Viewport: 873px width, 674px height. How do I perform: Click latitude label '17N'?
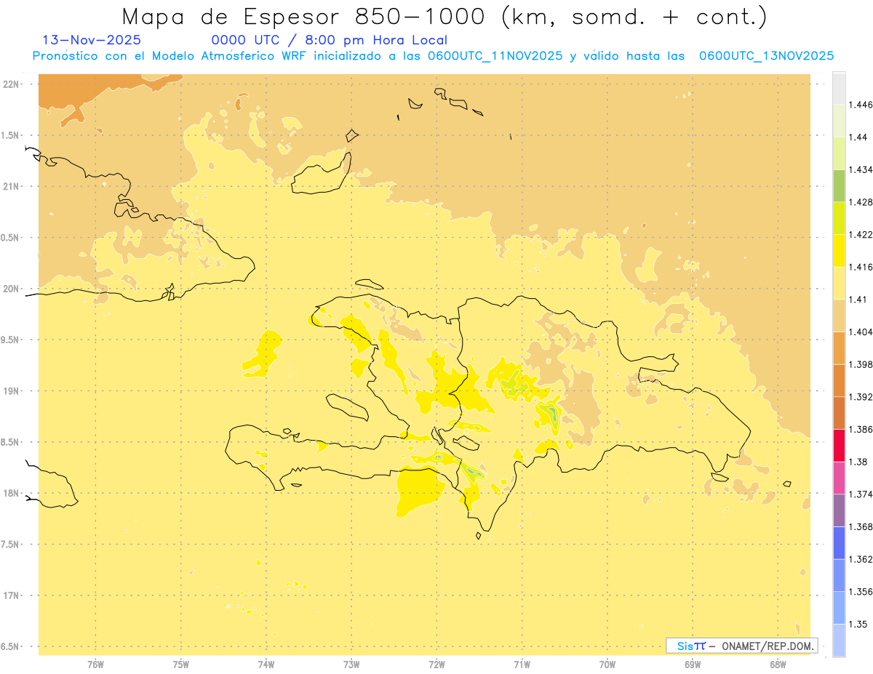(10, 596)
